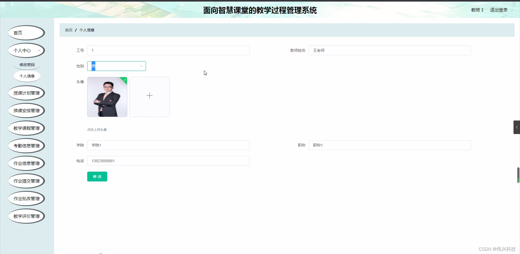
Task: Select the confirmed avatar photo checkmark
Action: click(124, 80)
